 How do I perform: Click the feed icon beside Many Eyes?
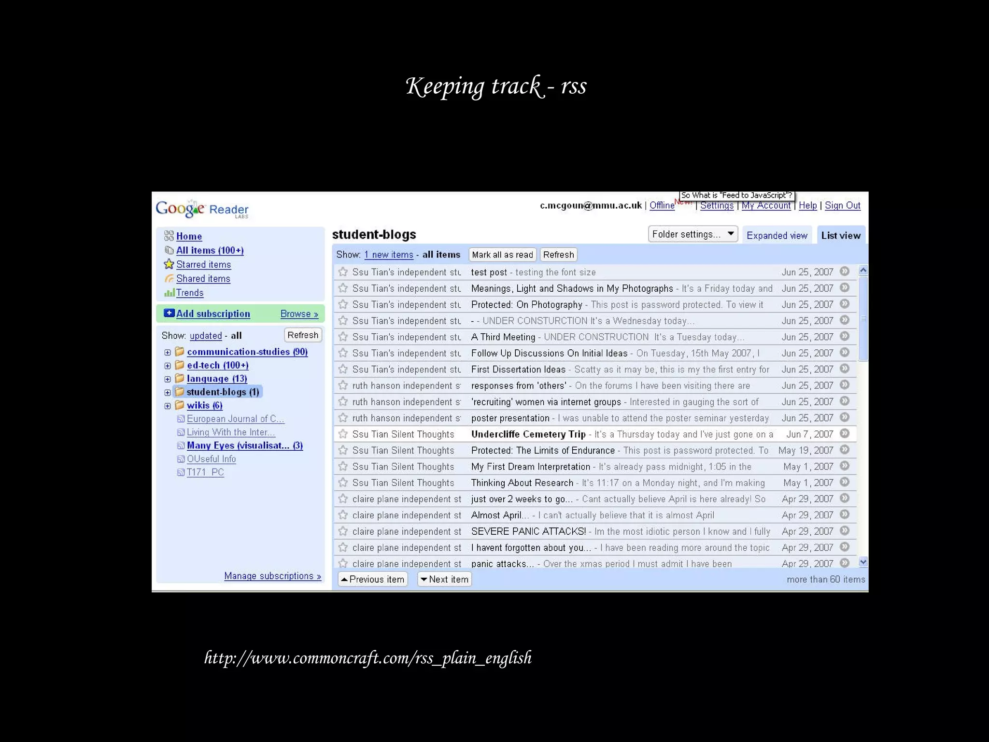[181, 445]
